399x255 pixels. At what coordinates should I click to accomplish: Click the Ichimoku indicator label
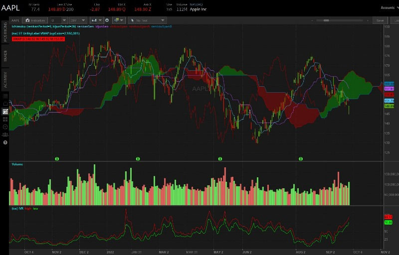[x=44, y=26]
